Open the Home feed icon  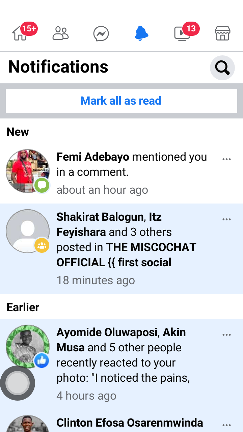(x=20, y=34)
